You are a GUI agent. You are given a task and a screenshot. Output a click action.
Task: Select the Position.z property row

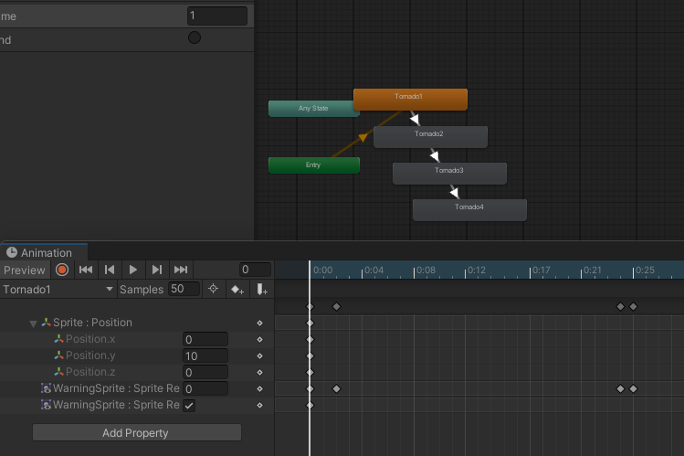[x=137, y=372]
